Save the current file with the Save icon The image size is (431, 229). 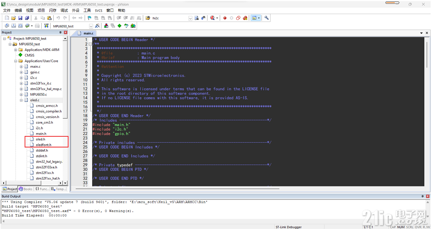[x=20, y=18]
